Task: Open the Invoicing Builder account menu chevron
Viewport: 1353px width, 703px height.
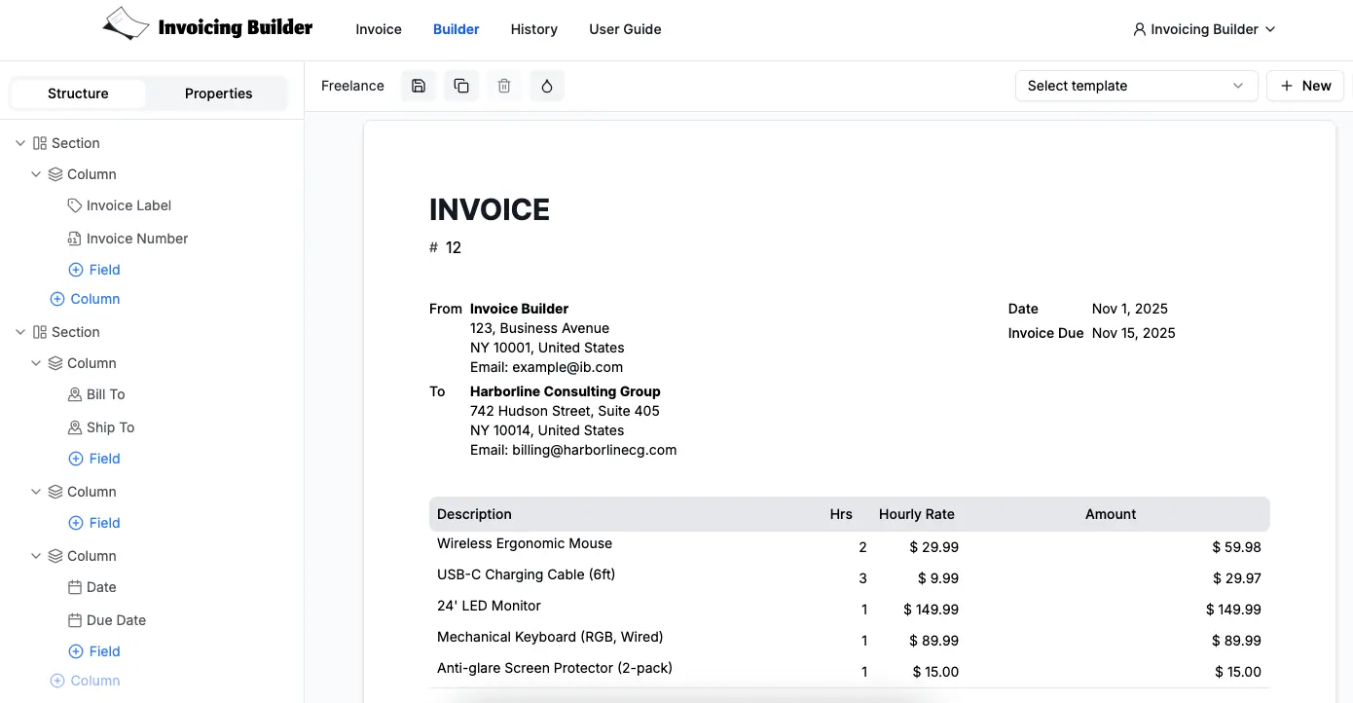Action: [1269, 29]
